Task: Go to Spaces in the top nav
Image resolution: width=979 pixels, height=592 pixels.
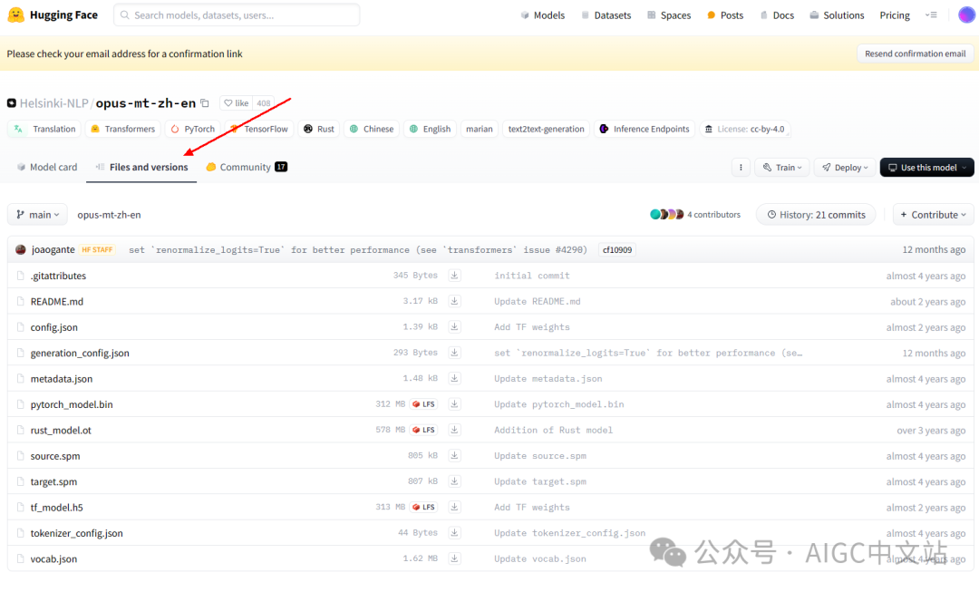Action: [669, 15]
